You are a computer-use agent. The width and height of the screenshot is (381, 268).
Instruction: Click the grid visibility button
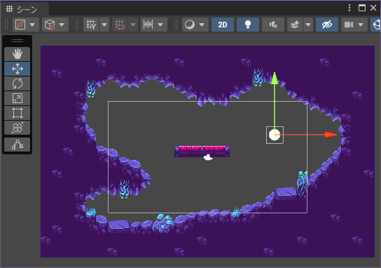coord(91,25)
